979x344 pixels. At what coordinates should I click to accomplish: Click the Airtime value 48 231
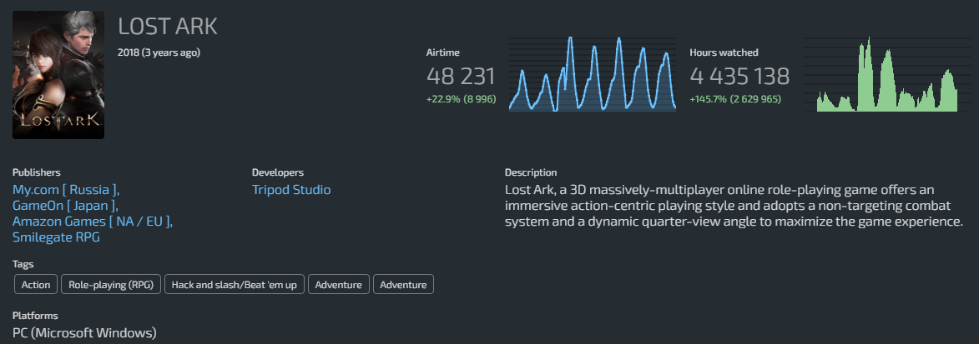[461, 76]
